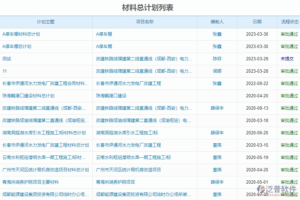The image size is (300, 200).
Task: Click the 流程状态 column header
Action: point(289,22)
